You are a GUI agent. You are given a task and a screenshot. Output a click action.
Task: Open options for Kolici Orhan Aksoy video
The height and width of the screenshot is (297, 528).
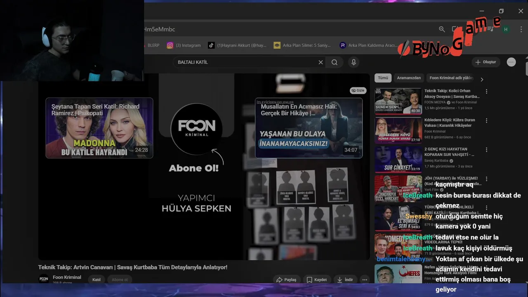point(486,92)
